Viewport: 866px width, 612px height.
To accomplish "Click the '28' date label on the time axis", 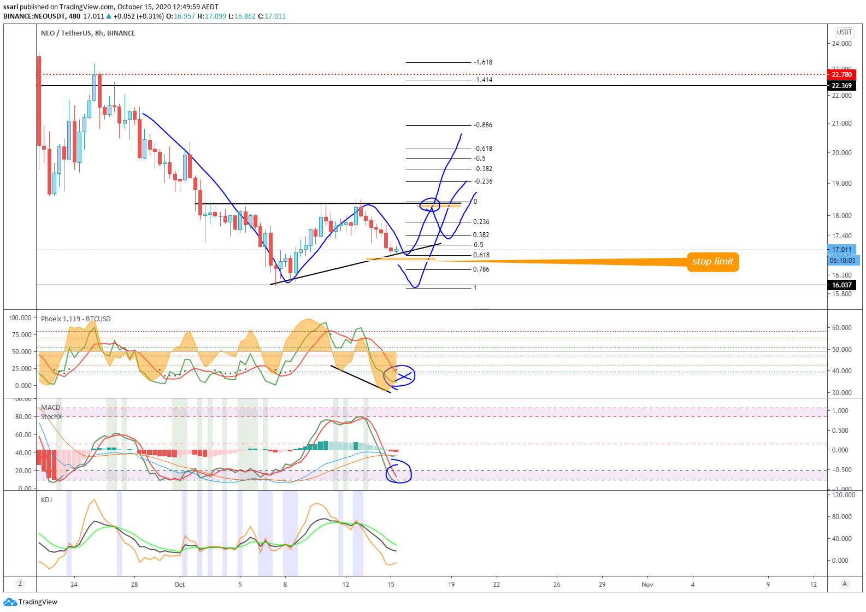I will pos(134,584).
